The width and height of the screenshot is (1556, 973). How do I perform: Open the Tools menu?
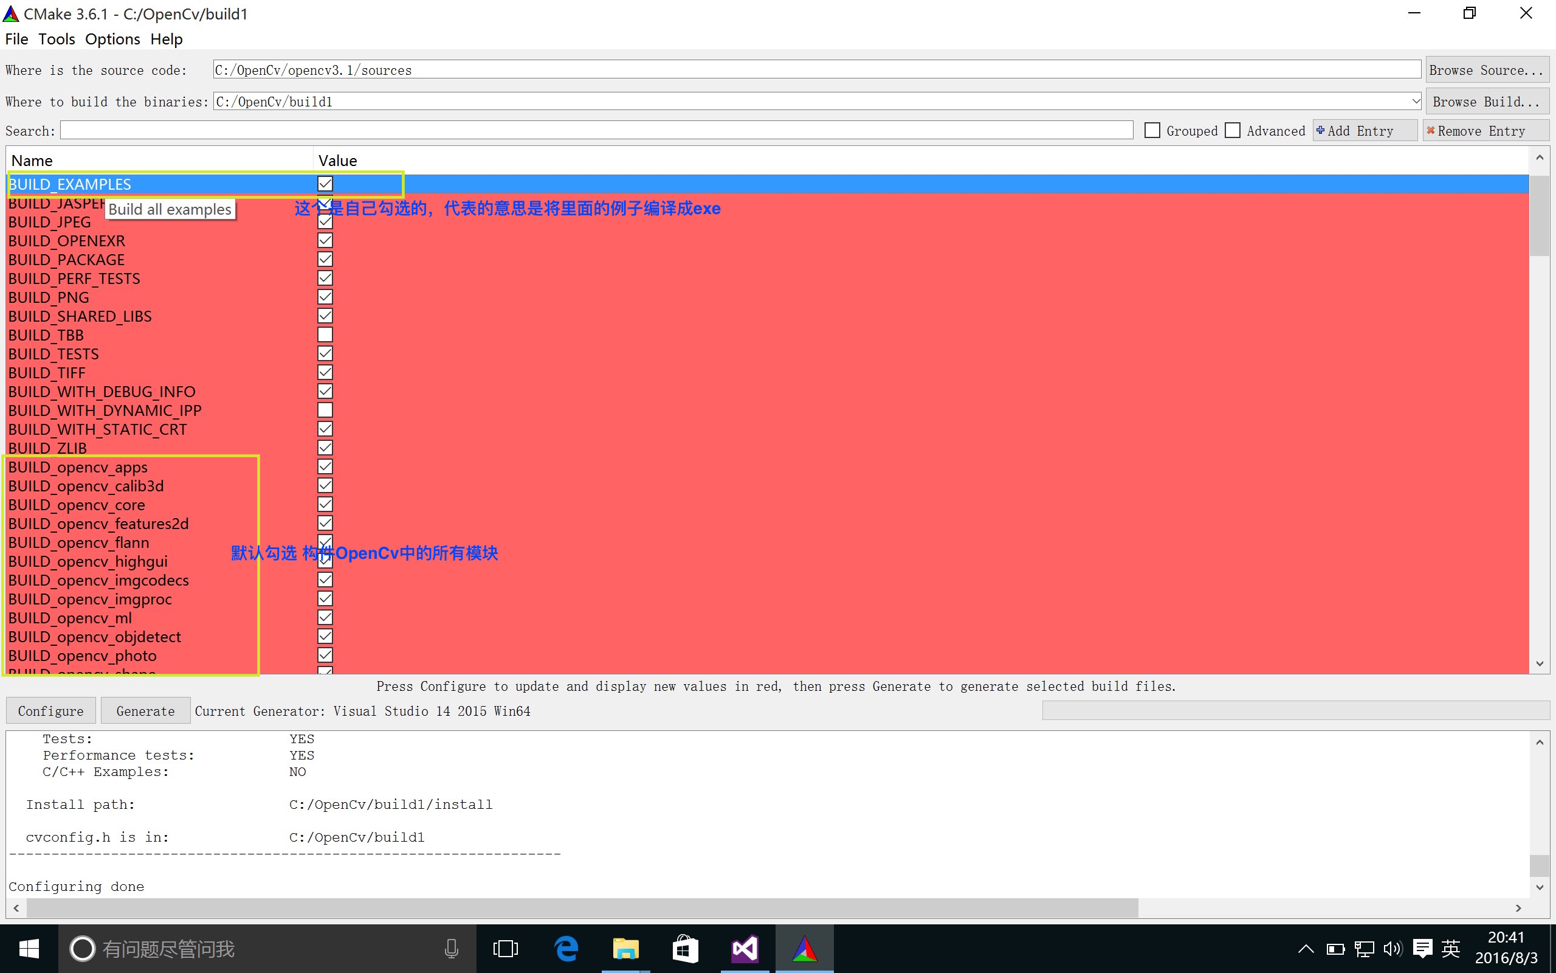(57, 40)
